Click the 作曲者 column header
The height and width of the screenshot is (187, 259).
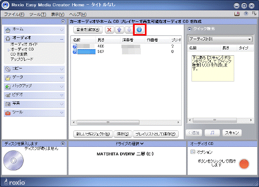point(157,40)
